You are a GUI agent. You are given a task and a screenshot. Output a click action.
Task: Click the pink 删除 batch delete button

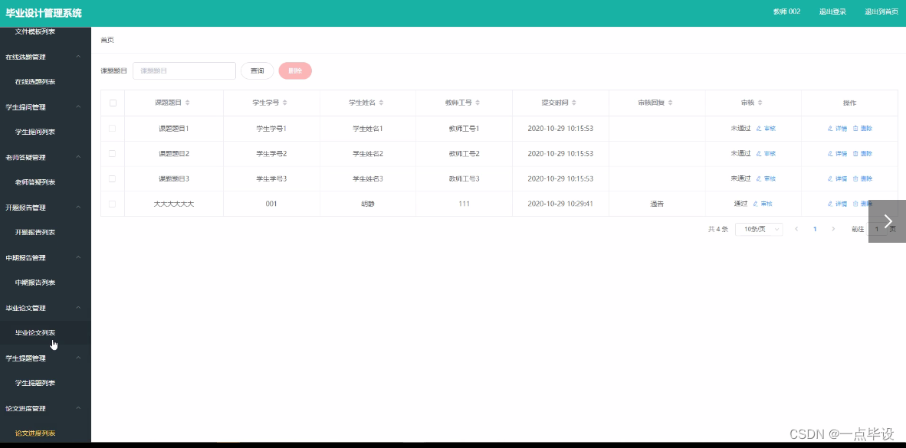pos(295,70)
